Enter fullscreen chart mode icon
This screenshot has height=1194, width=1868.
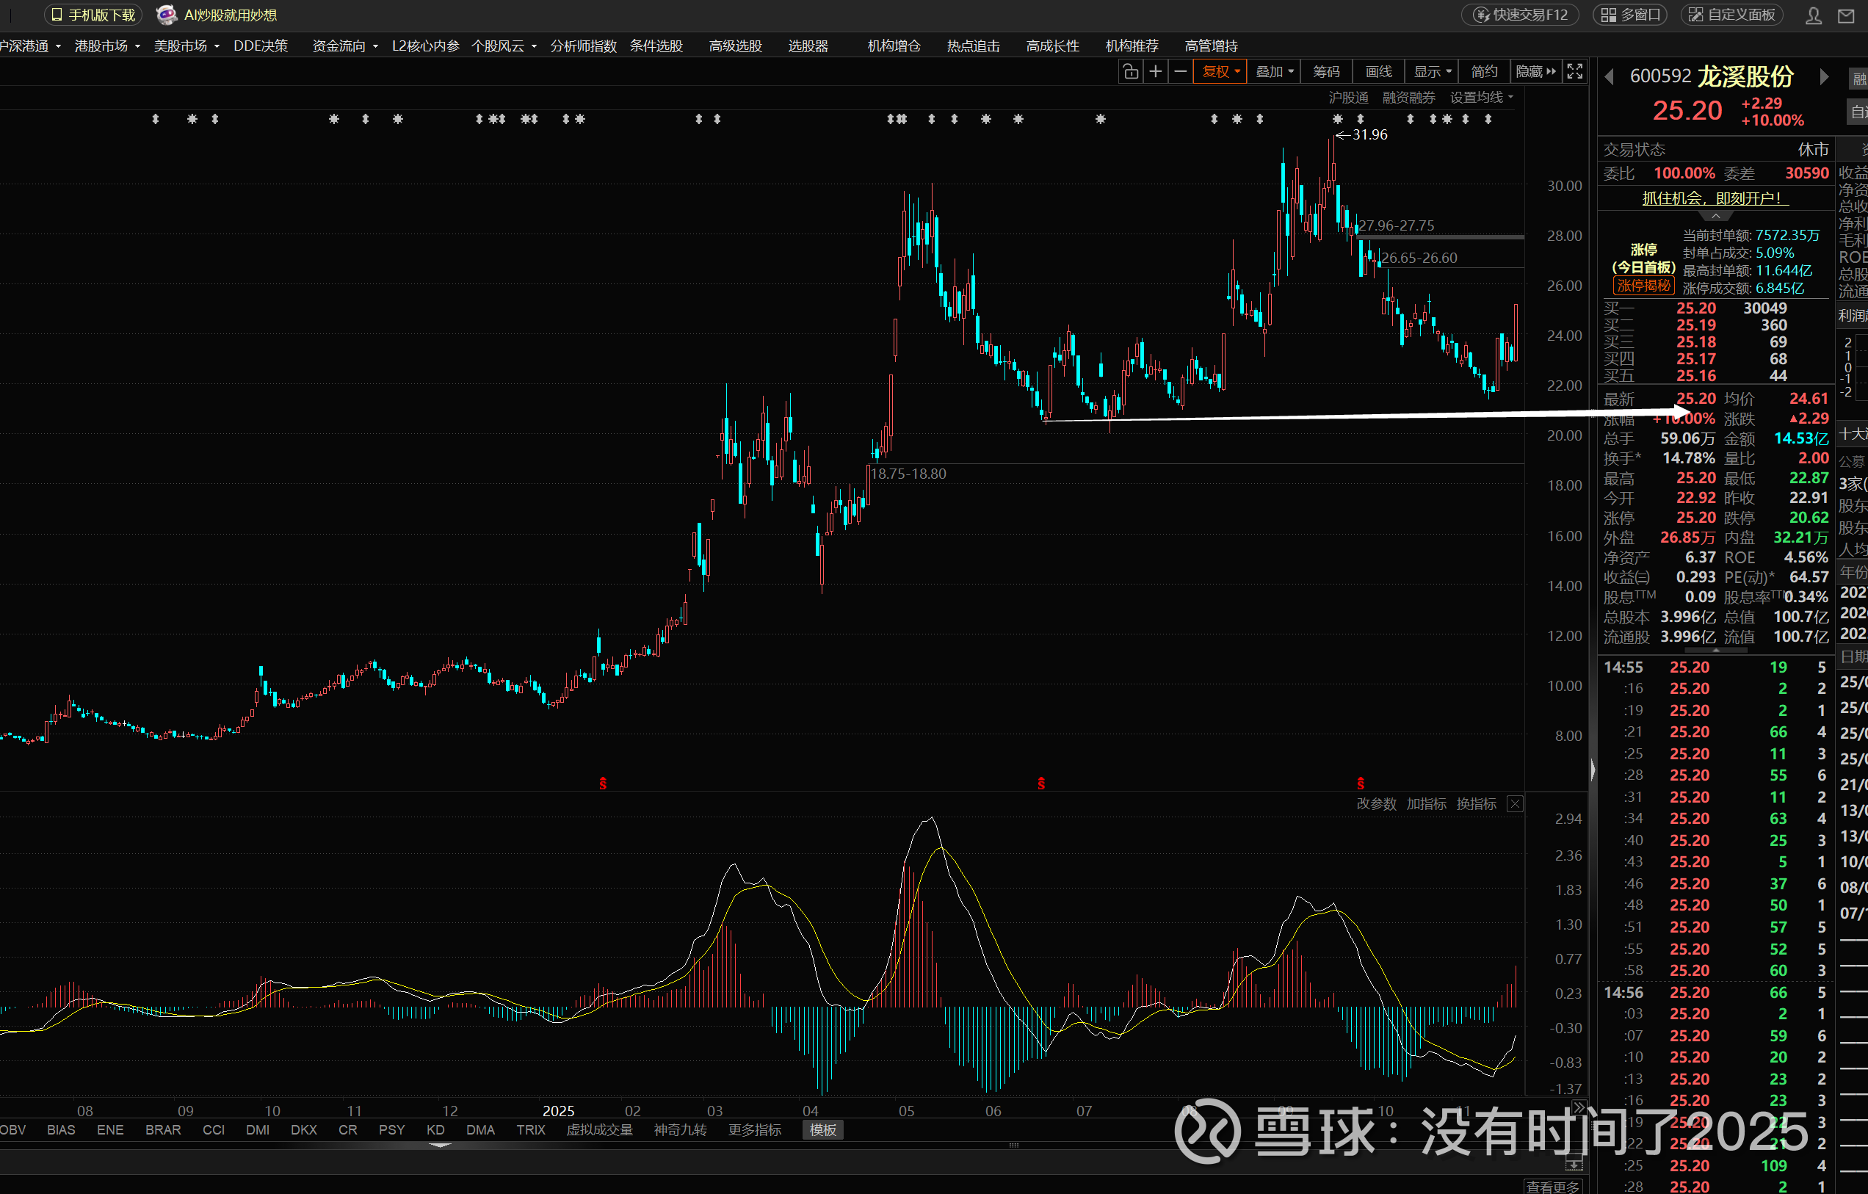[1575, 71]
